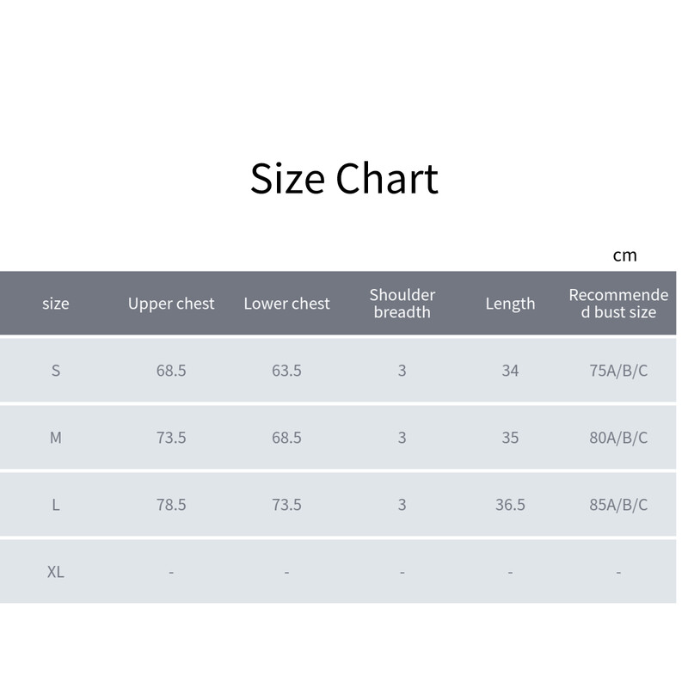The image size is (688, 688).
Task: Click the cm unit label
Action: point(625,255)
